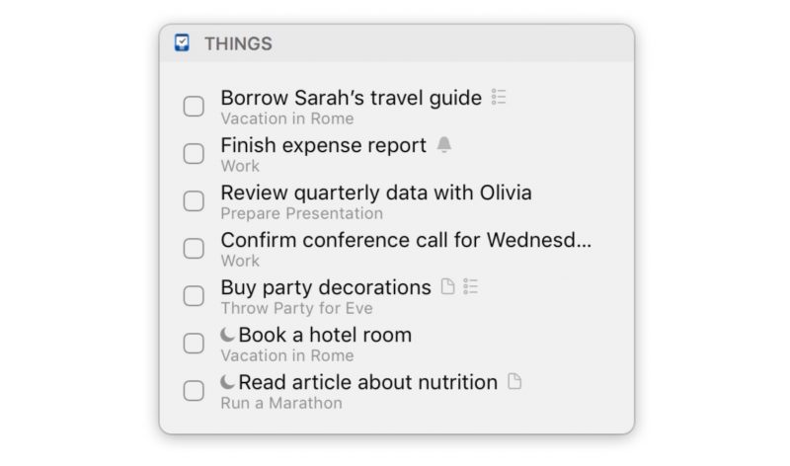This screenshot has height=466, width=790.
Task: Click notes icon next to Buy party decorations
Action: click(447, 286)
